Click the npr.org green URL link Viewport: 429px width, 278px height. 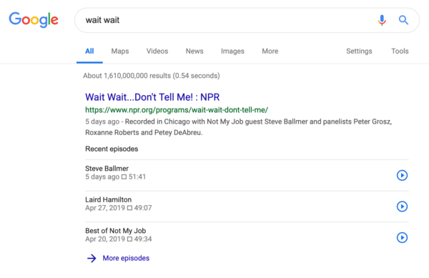177,110
